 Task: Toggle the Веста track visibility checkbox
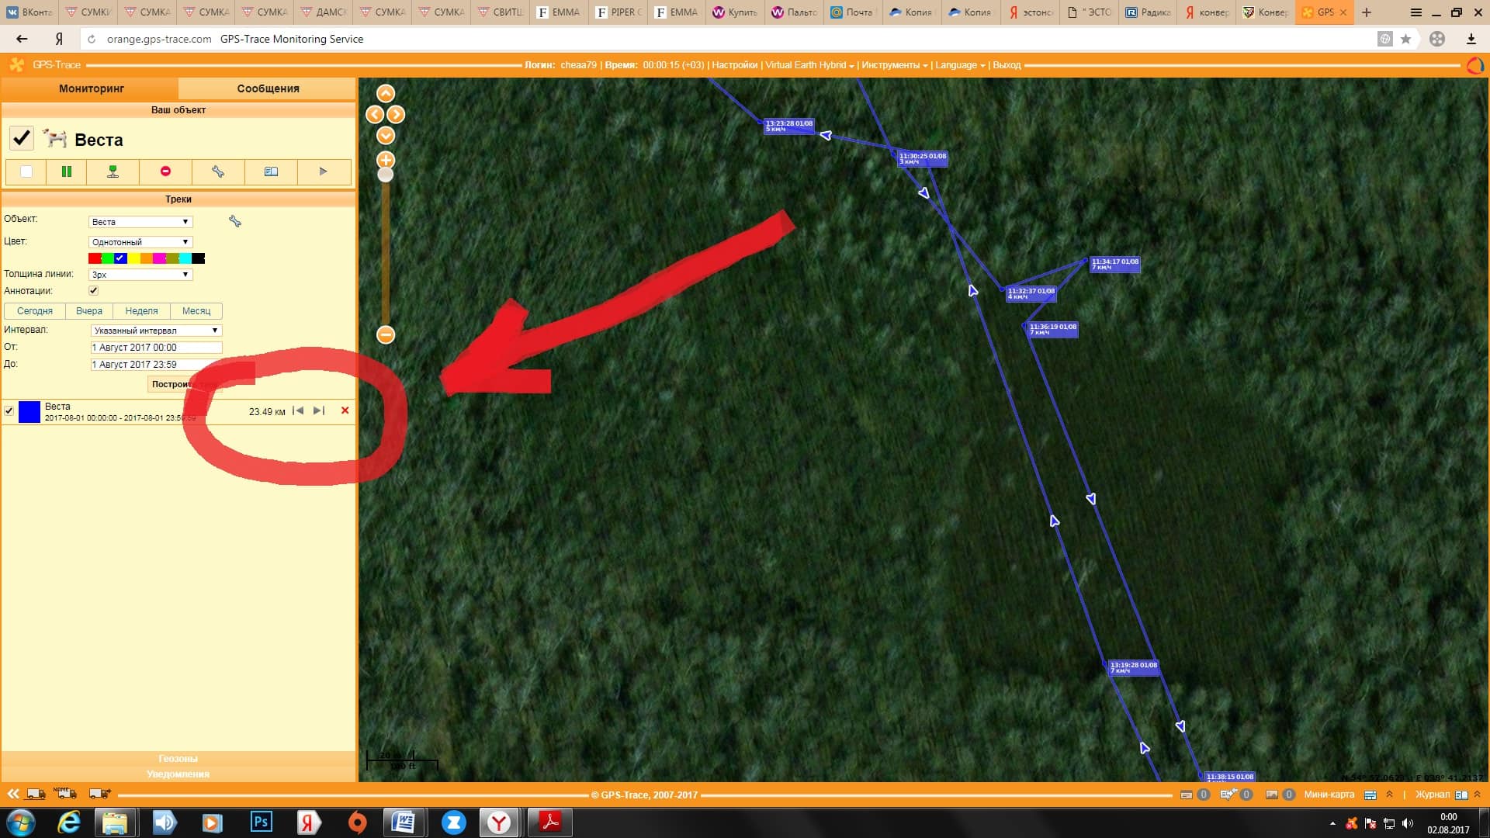pos(9,411)
